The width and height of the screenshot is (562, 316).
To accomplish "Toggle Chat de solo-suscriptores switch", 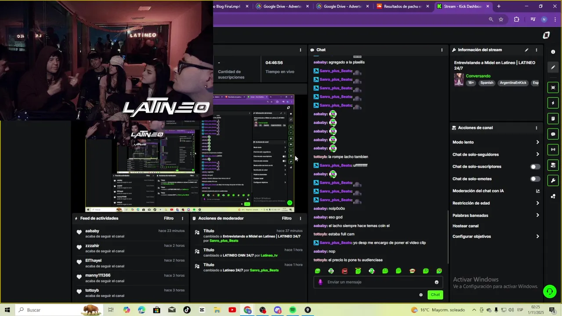I will 535,167.
